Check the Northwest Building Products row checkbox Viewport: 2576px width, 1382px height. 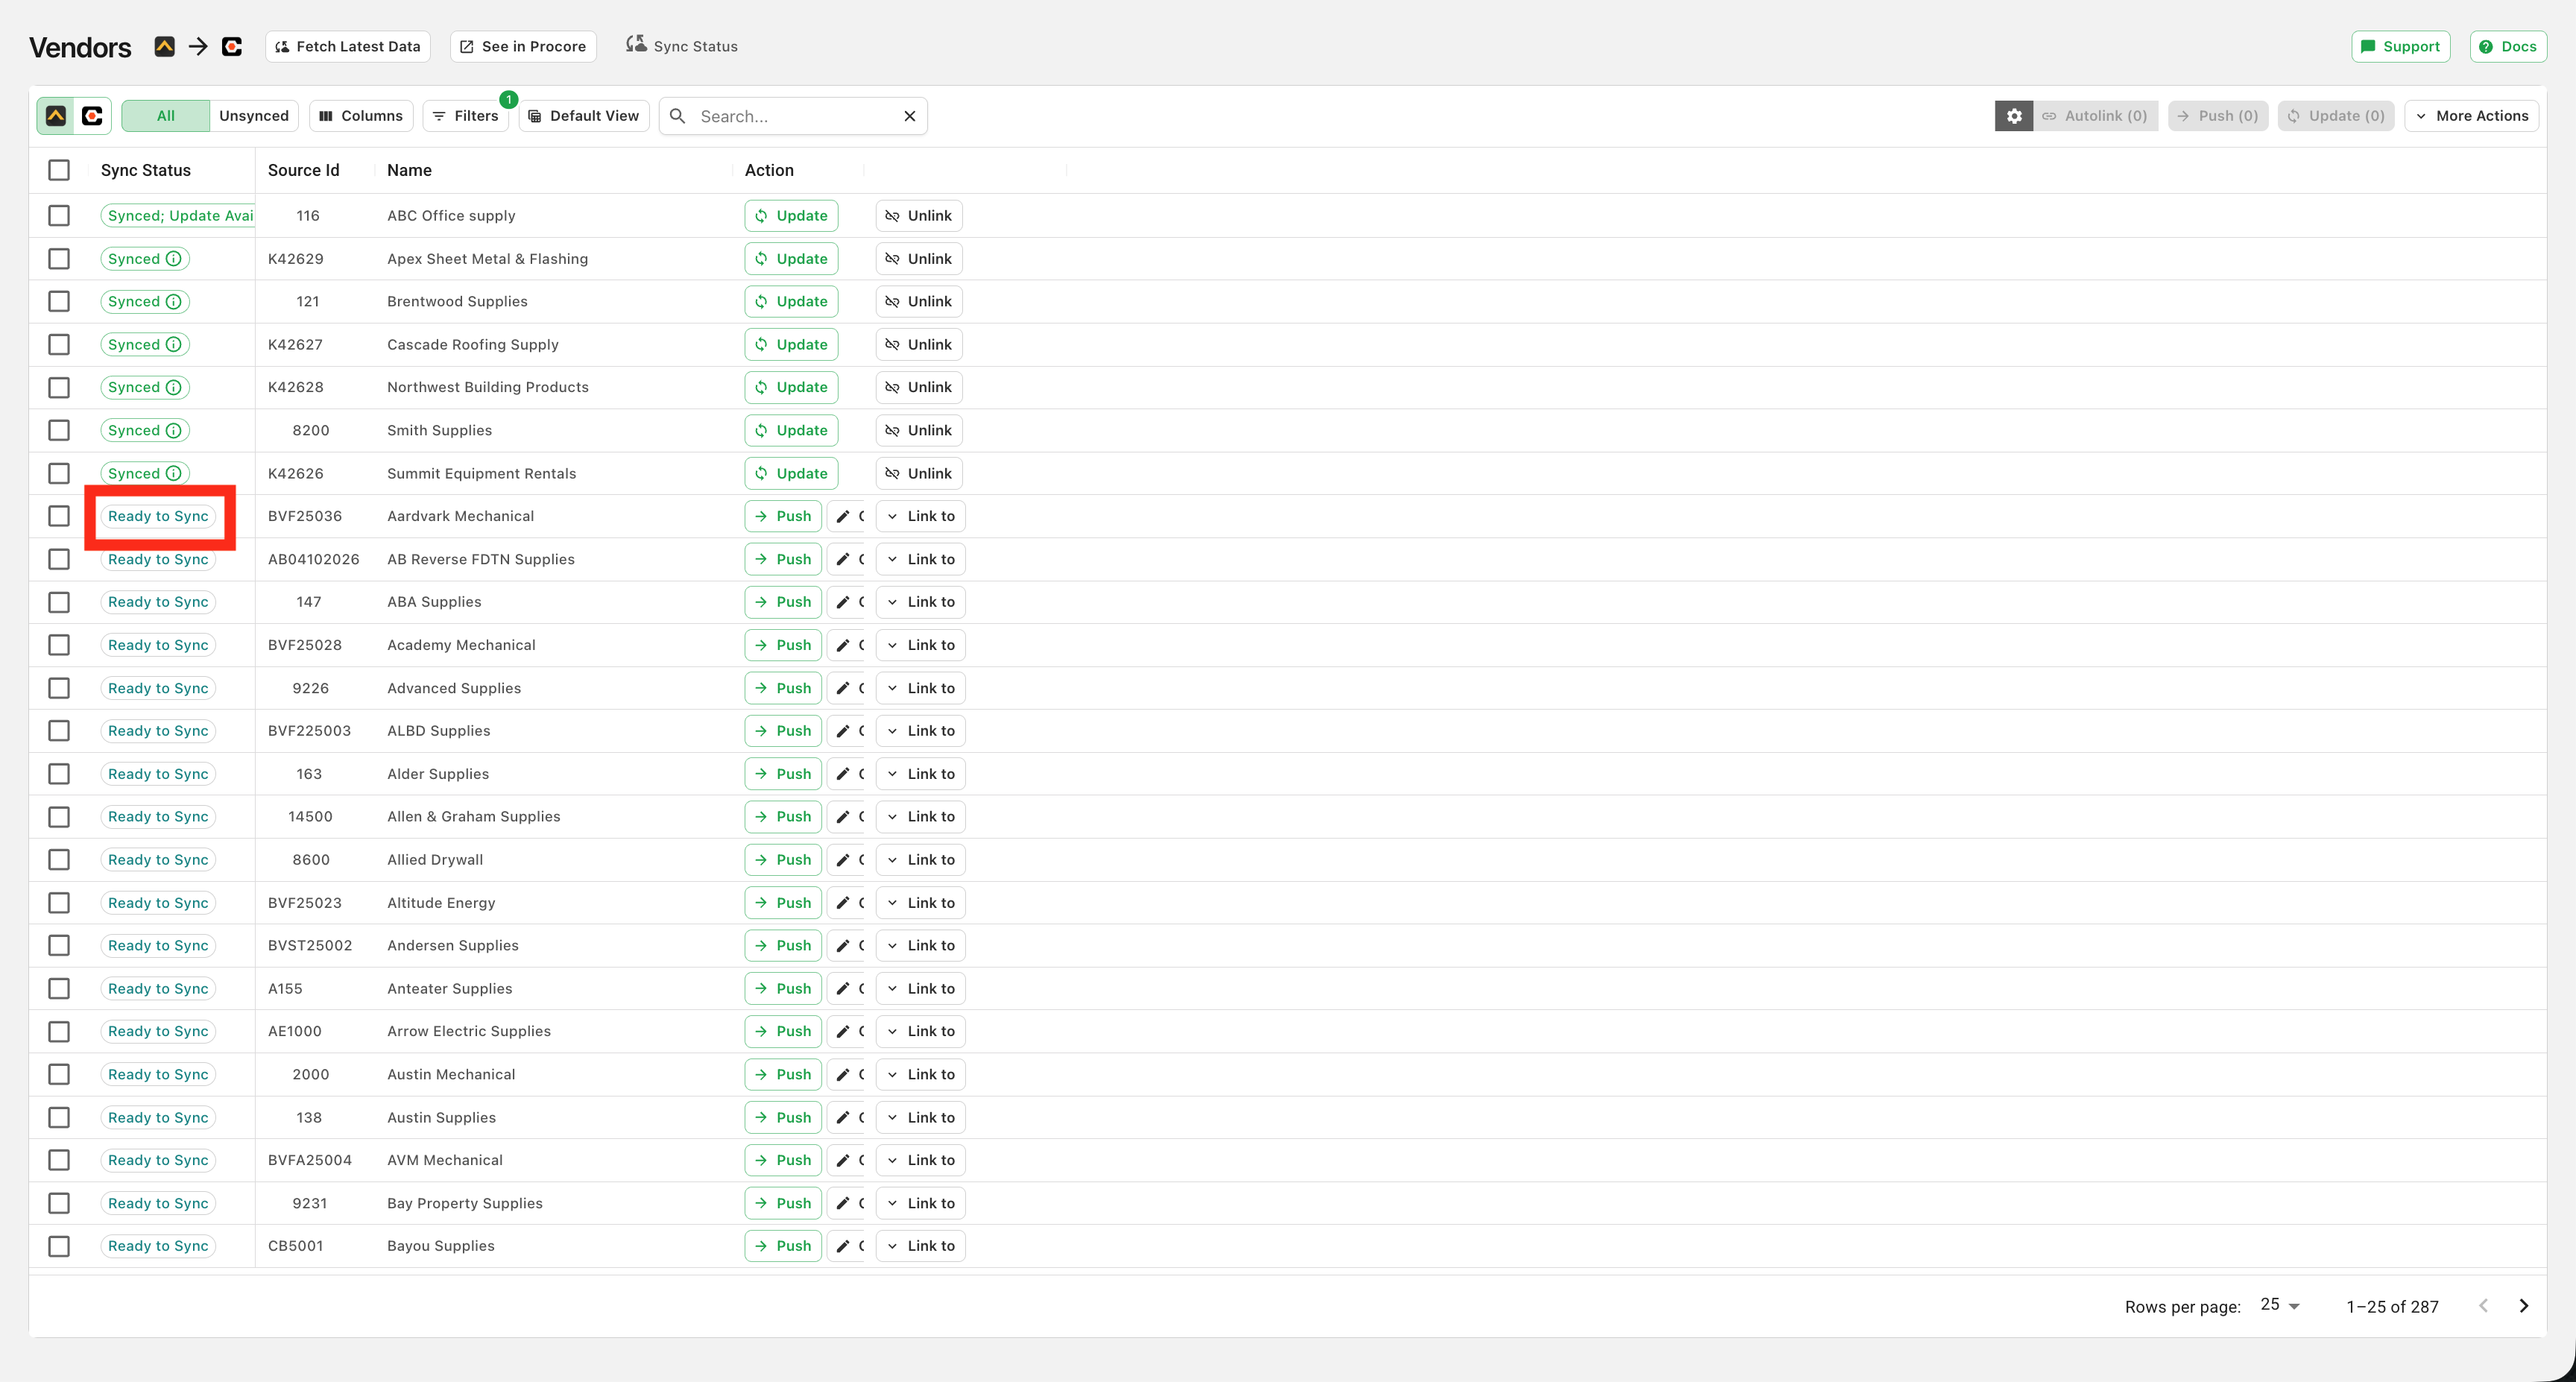pos(59,388)
